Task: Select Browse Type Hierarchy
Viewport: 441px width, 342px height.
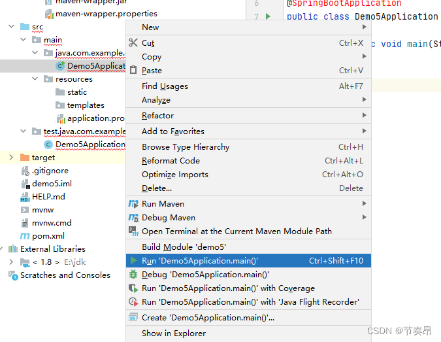Action: pos(248,147)
